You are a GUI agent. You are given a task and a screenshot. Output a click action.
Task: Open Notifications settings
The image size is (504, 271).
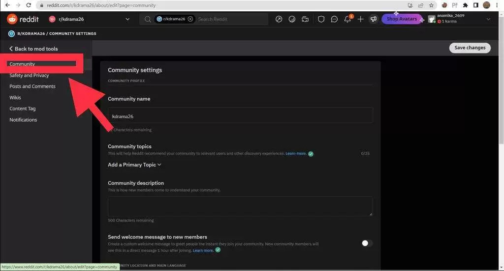[x=23, y=120]
